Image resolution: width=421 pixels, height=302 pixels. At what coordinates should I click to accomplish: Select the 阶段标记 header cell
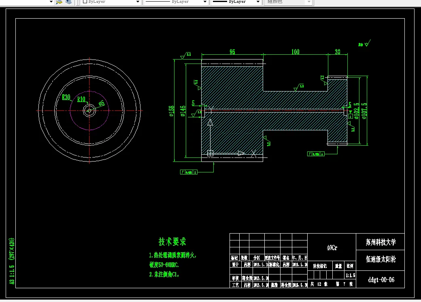pyautogui.click(x=320, y=266)
